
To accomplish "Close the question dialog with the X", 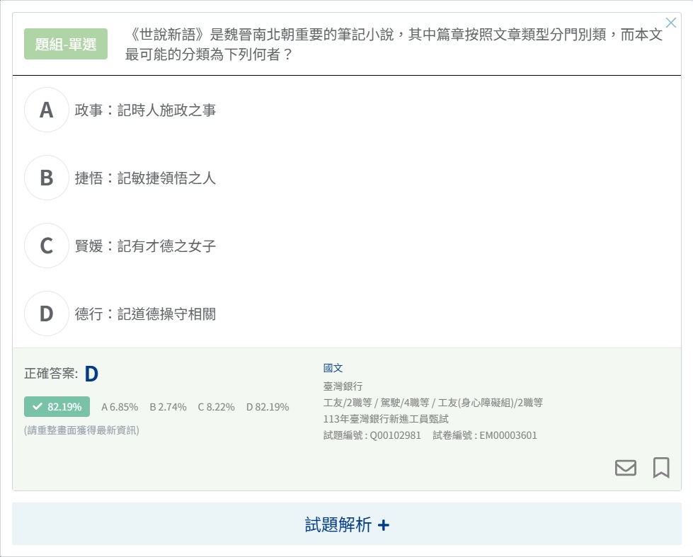I will [x=671, y=23].
